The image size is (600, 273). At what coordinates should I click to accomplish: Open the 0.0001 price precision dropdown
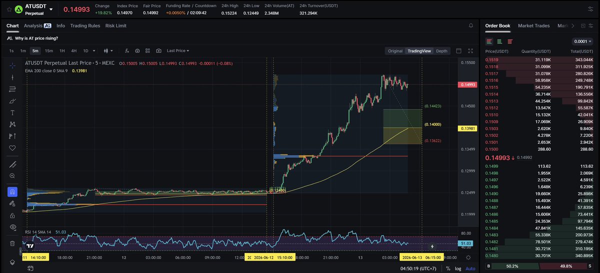(x=583, y=41)
